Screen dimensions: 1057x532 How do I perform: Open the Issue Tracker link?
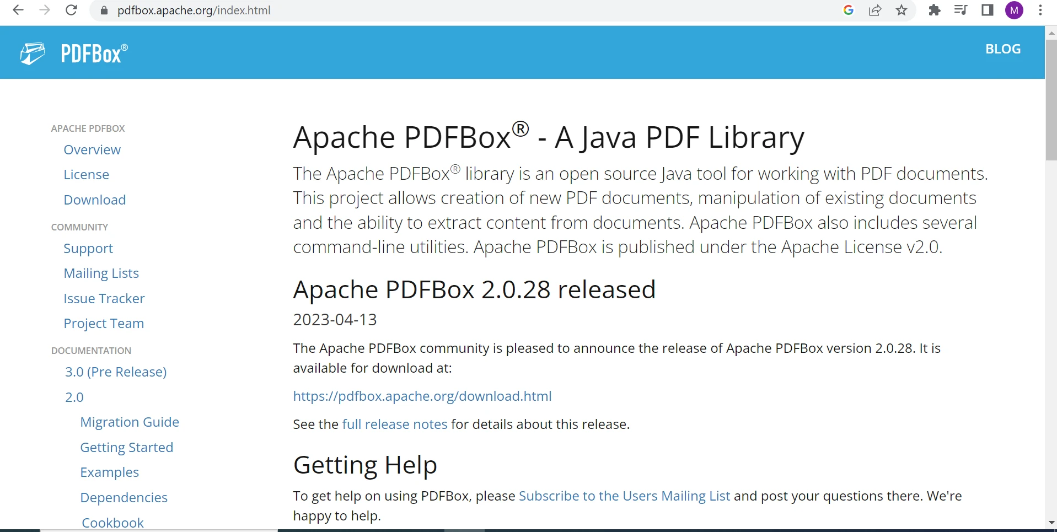pos(104,299)
